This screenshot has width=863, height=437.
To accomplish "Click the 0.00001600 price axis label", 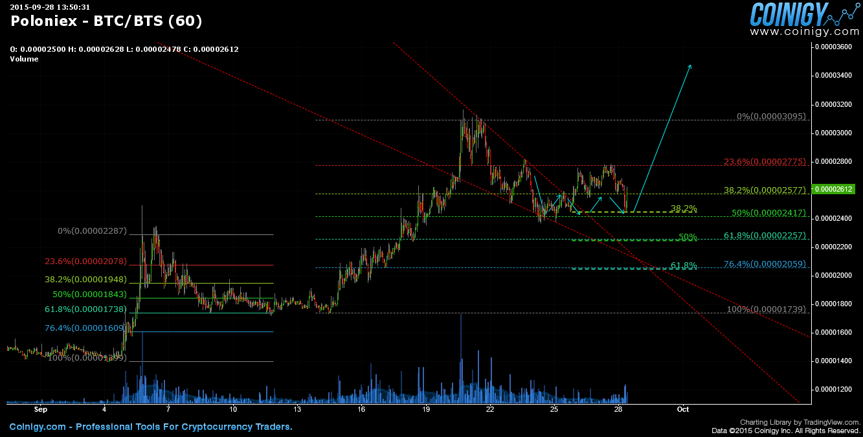I will (834, 332).
